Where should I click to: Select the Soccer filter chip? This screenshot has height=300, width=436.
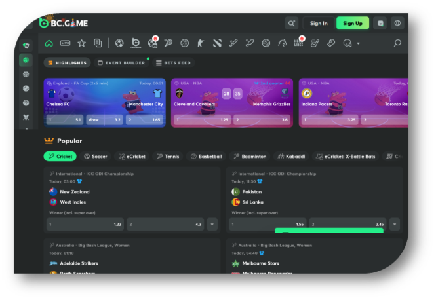tap(96, 157)
